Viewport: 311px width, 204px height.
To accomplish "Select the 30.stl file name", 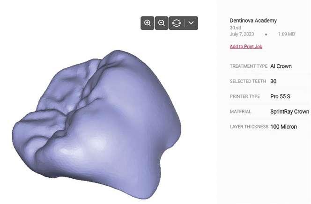I will (236, 28).
